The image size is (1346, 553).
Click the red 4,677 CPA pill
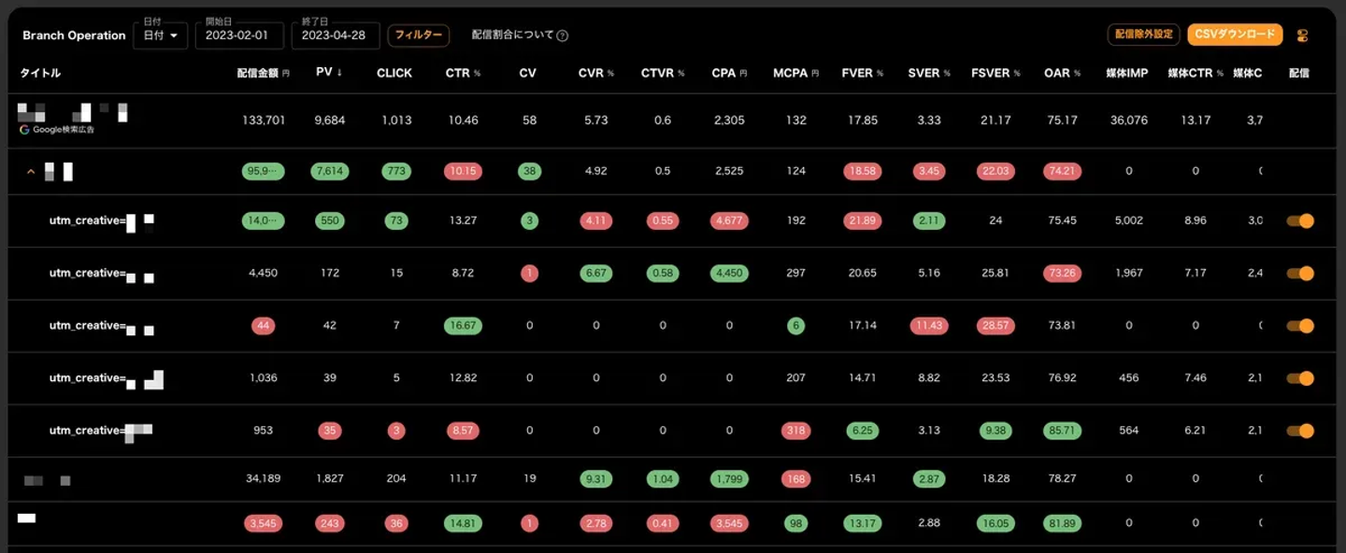point(729,221)
